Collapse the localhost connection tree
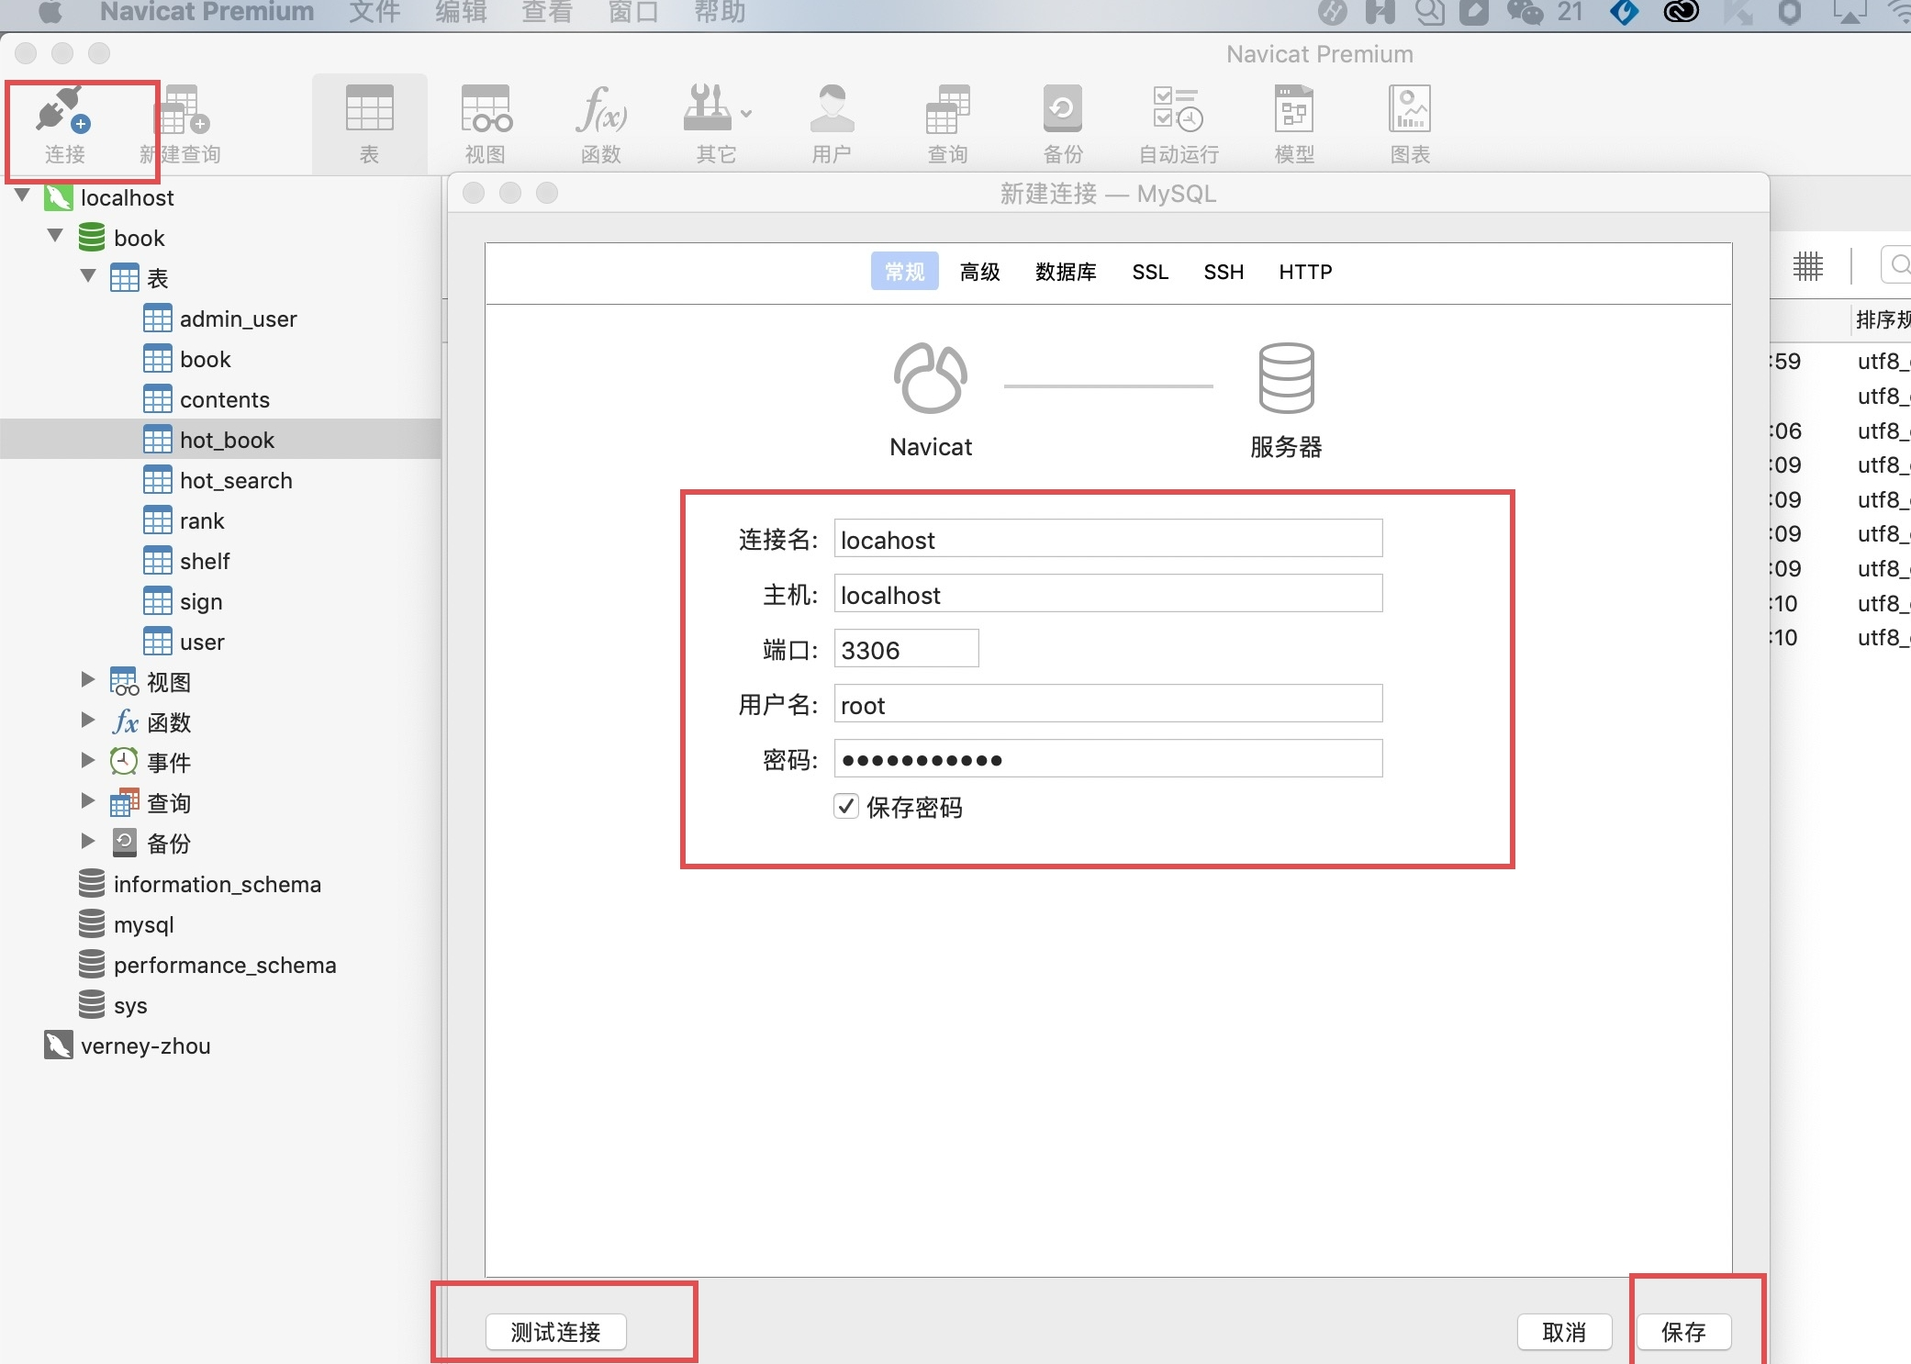The height and width of the screenshot is (1364, 1911). (23, 196)
